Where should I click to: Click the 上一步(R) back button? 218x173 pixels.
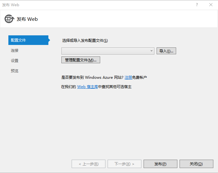88,164
